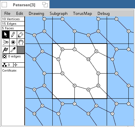The width and height of the screenshot is (135, 127).
Task: Click the gray dithered color swatch
Action: coord(21,50)
